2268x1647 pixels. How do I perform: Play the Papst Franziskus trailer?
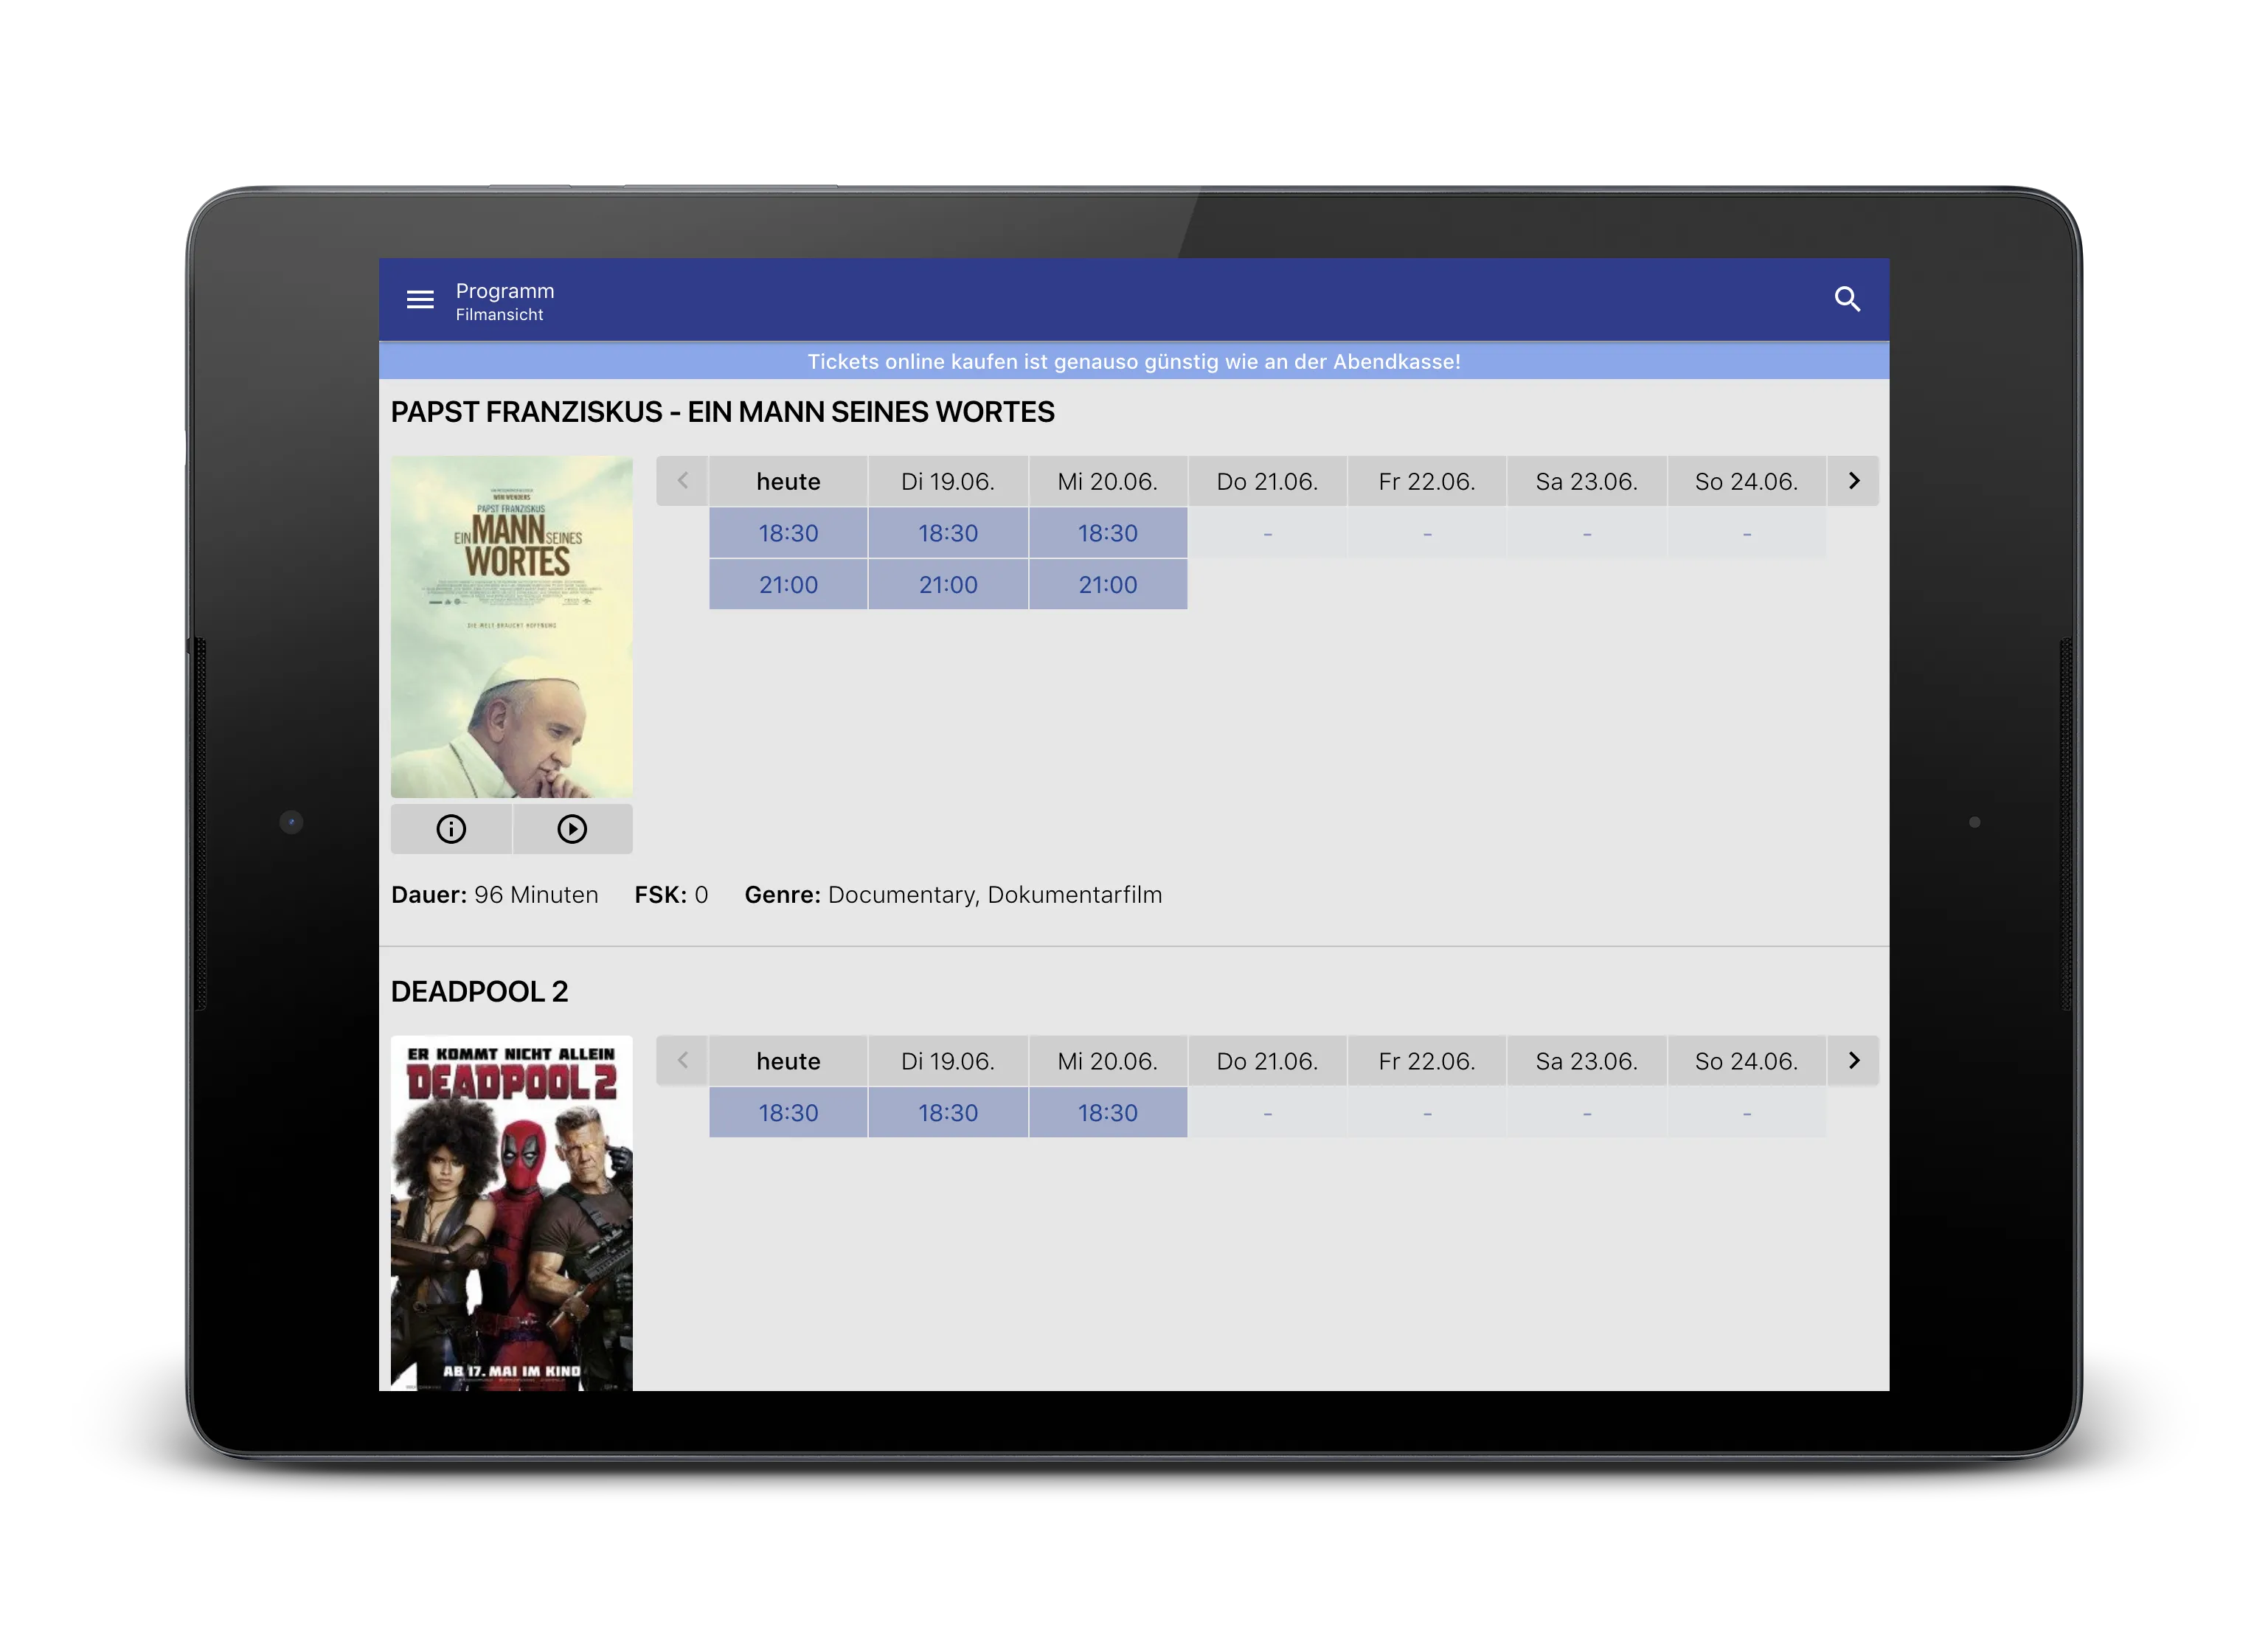[572, 829]
